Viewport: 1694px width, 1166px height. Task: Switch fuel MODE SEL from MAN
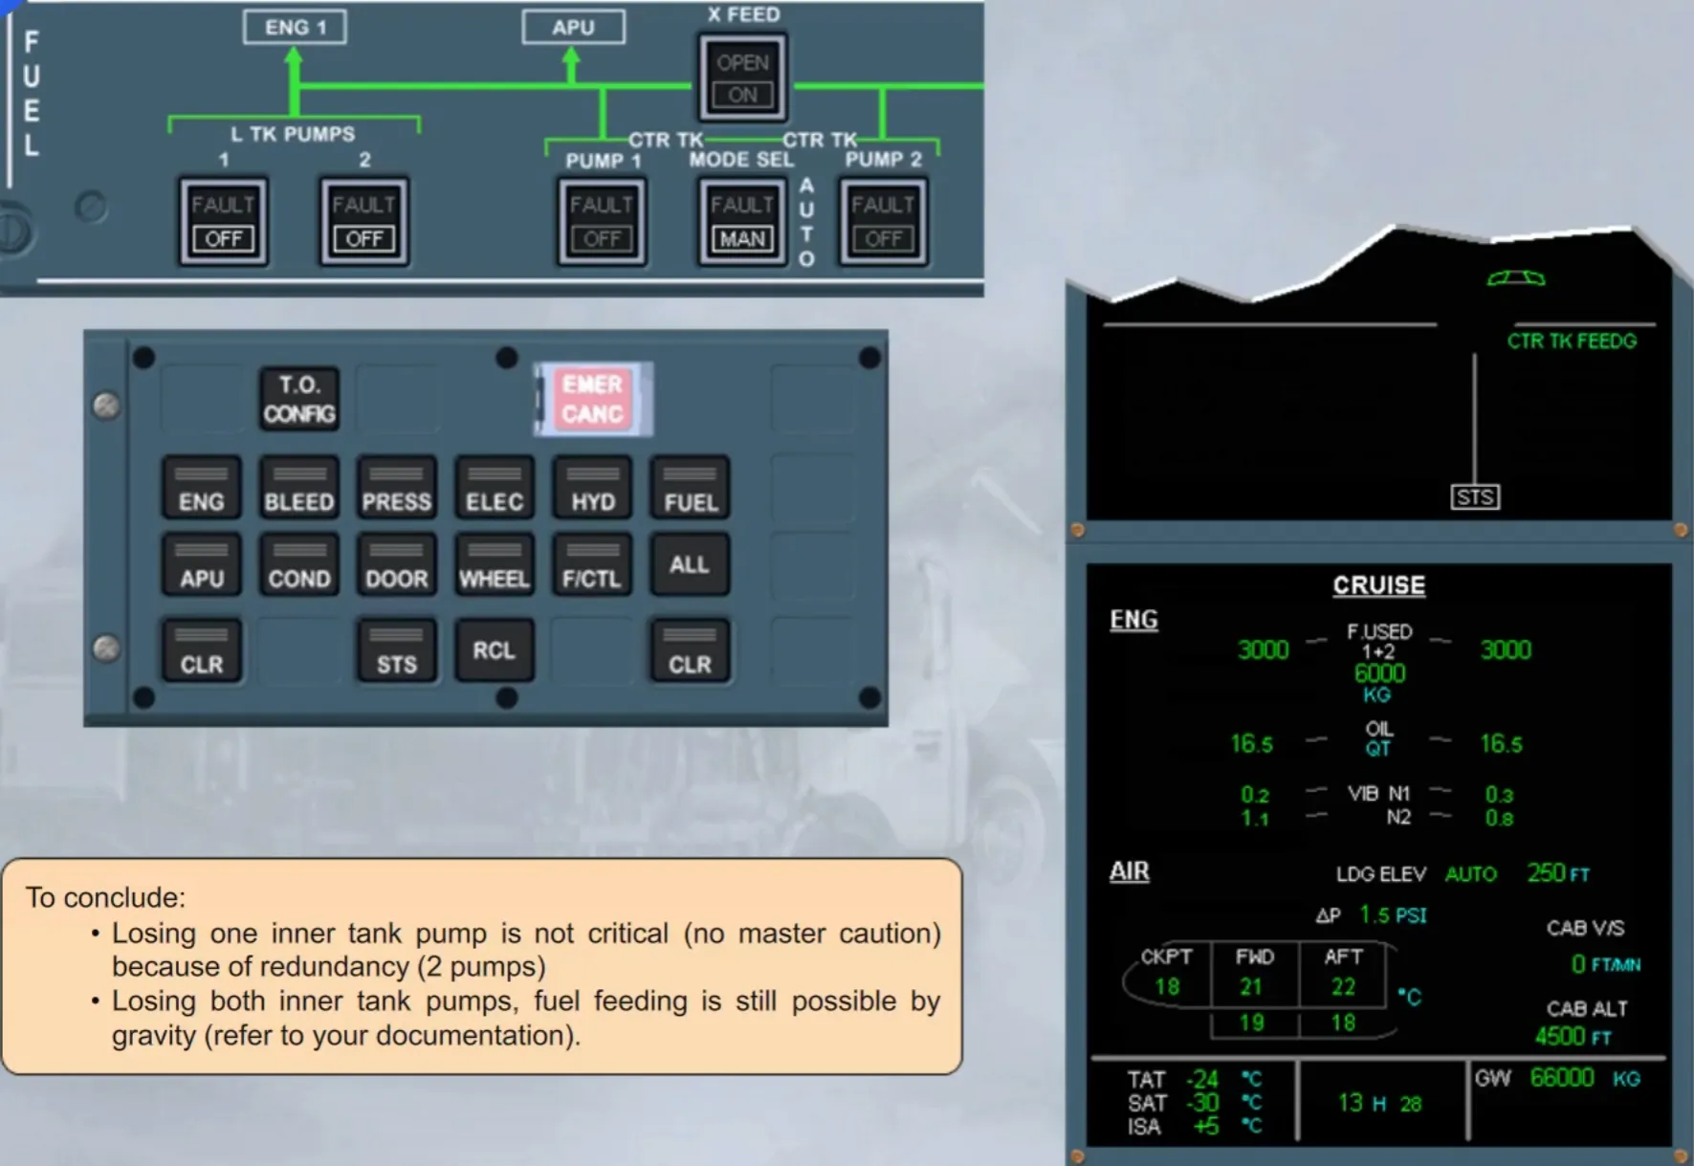(x=742, y=222)
